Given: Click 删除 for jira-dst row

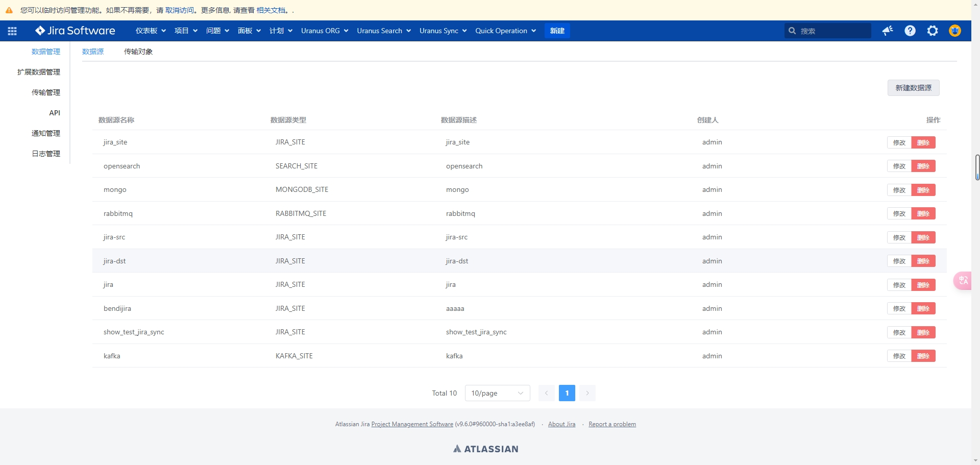Looking at the screenshot, I should click(x=923, y=261).
